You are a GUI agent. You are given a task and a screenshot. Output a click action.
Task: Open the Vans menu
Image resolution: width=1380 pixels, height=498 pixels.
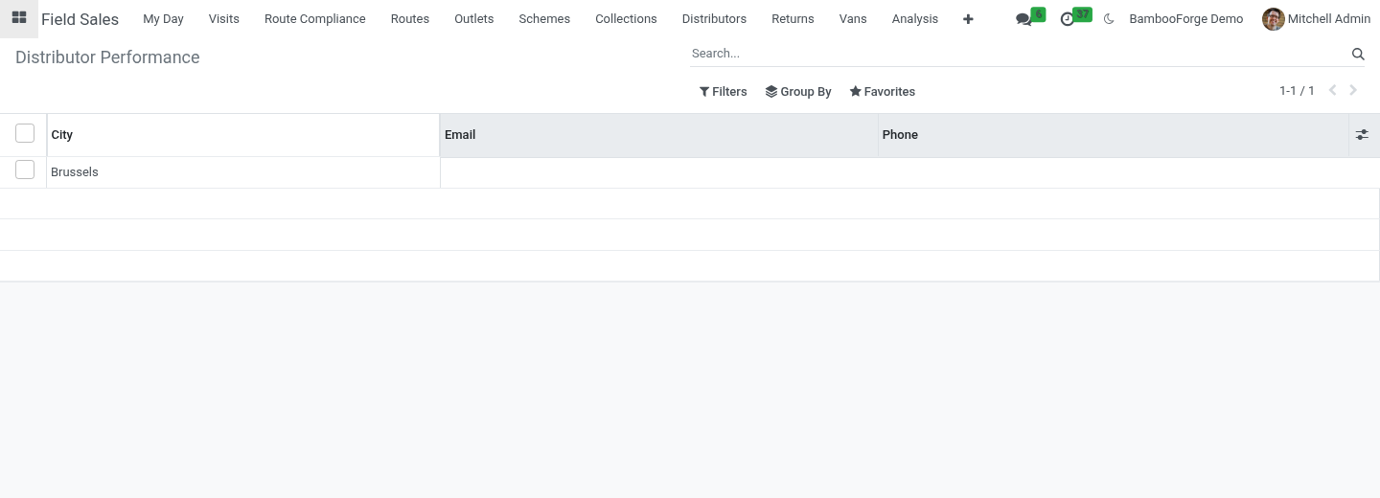click(853, 19)
